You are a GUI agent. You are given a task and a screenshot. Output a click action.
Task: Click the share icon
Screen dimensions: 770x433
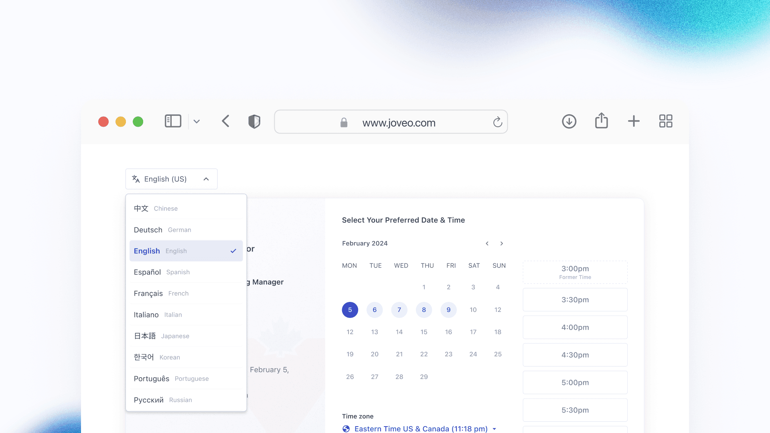pyautogui.click(x=601, y=121)
